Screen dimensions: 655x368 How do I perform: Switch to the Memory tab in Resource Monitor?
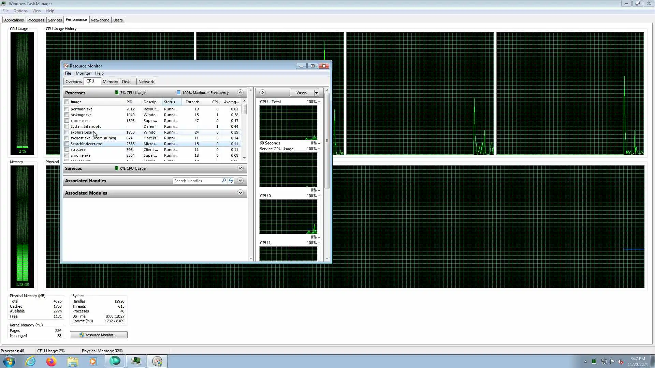click(110, 82)
